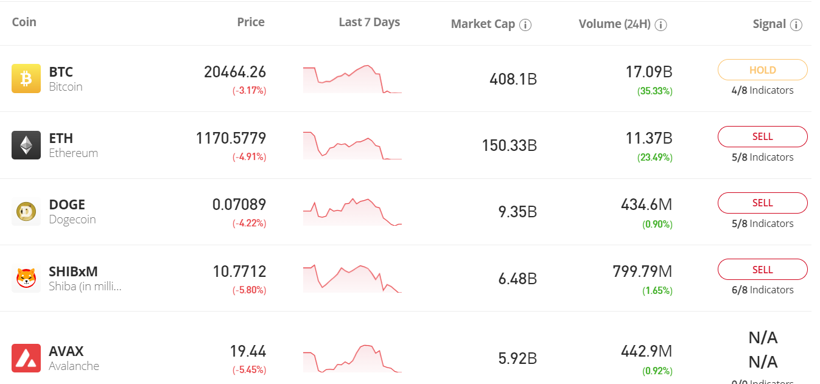Image resolution: width=820 pixels, height=384 pixels.
Task: Click Bitcoin's -3.17% percentage change
Action: point(248,90)
